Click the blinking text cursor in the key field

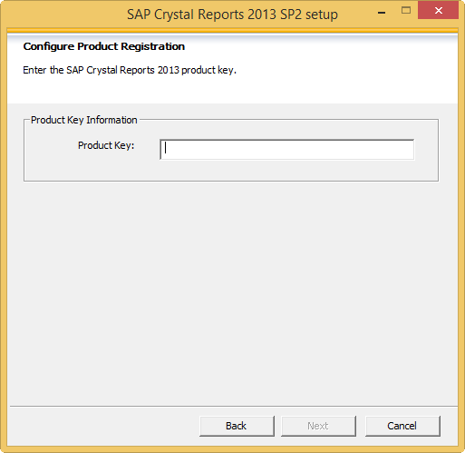165,148
